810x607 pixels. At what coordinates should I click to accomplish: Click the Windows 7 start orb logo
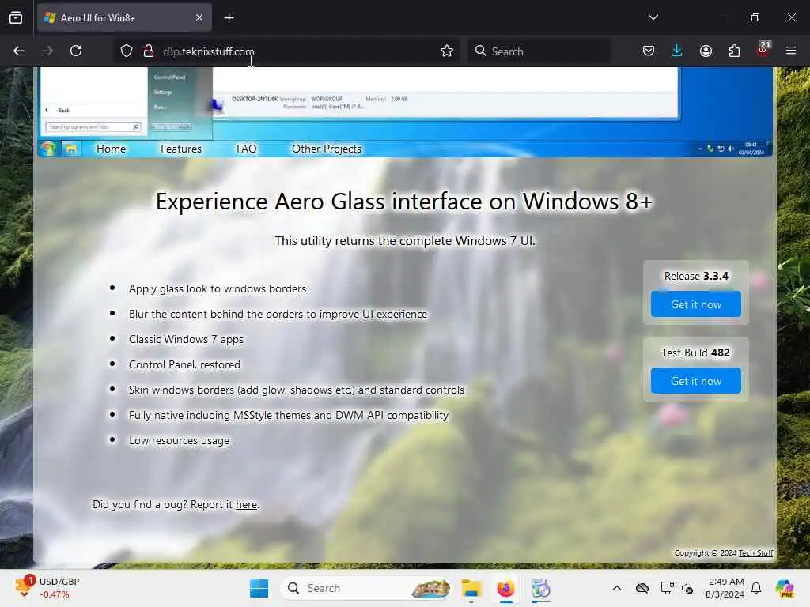(48, 149)
